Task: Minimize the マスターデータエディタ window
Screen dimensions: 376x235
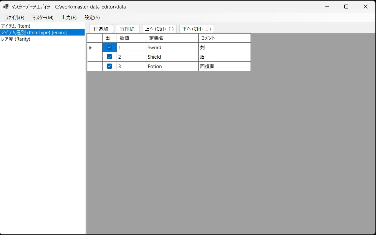Action: tap(327, 7)
